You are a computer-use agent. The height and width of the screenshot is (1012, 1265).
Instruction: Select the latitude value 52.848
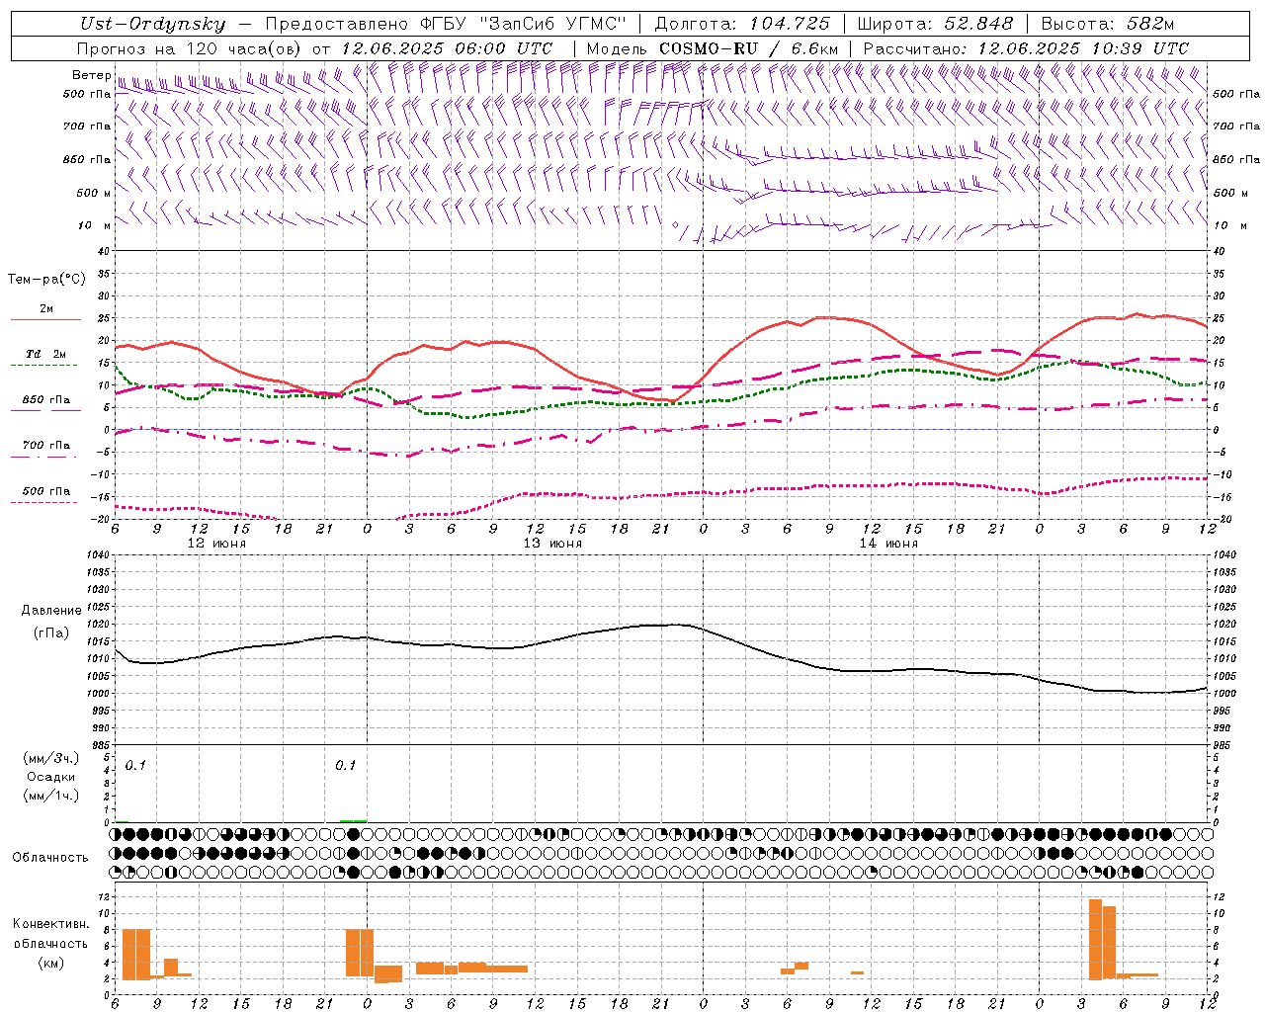(x=978, y=24)
